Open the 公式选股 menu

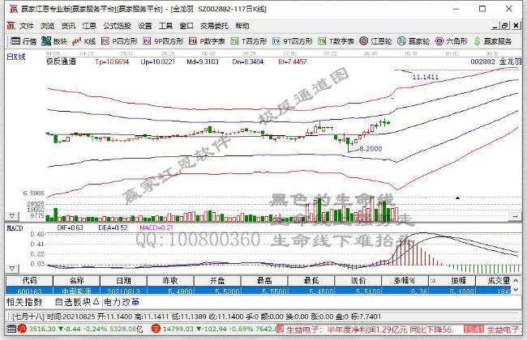118,25
